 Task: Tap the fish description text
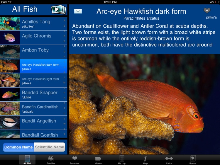144,35
